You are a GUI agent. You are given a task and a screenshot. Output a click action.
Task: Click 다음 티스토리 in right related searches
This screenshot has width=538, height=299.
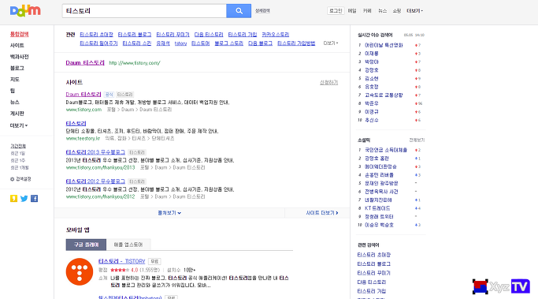pyautogui.click(x=372, y=282)
